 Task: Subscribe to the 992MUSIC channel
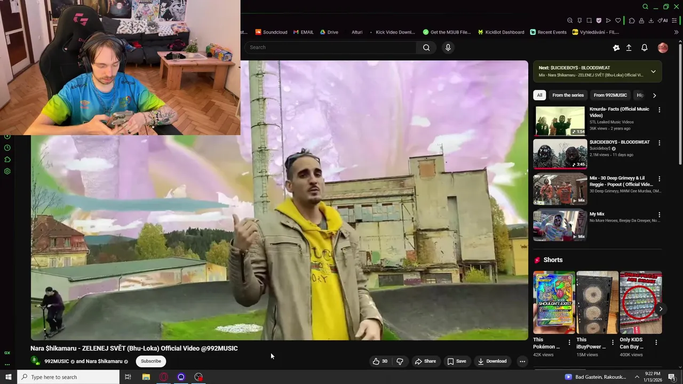pos(151,361)
